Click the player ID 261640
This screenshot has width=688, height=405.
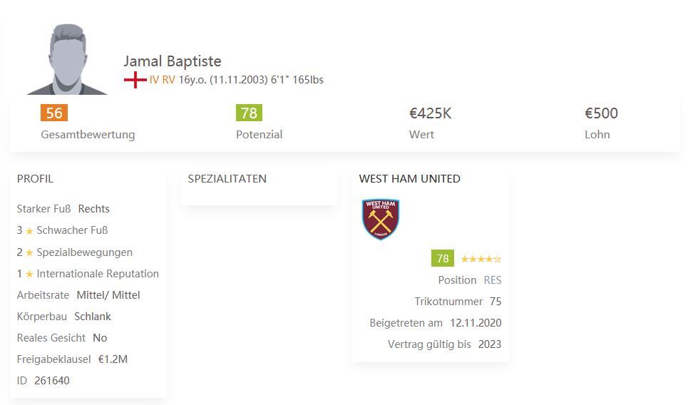[52, 381]
